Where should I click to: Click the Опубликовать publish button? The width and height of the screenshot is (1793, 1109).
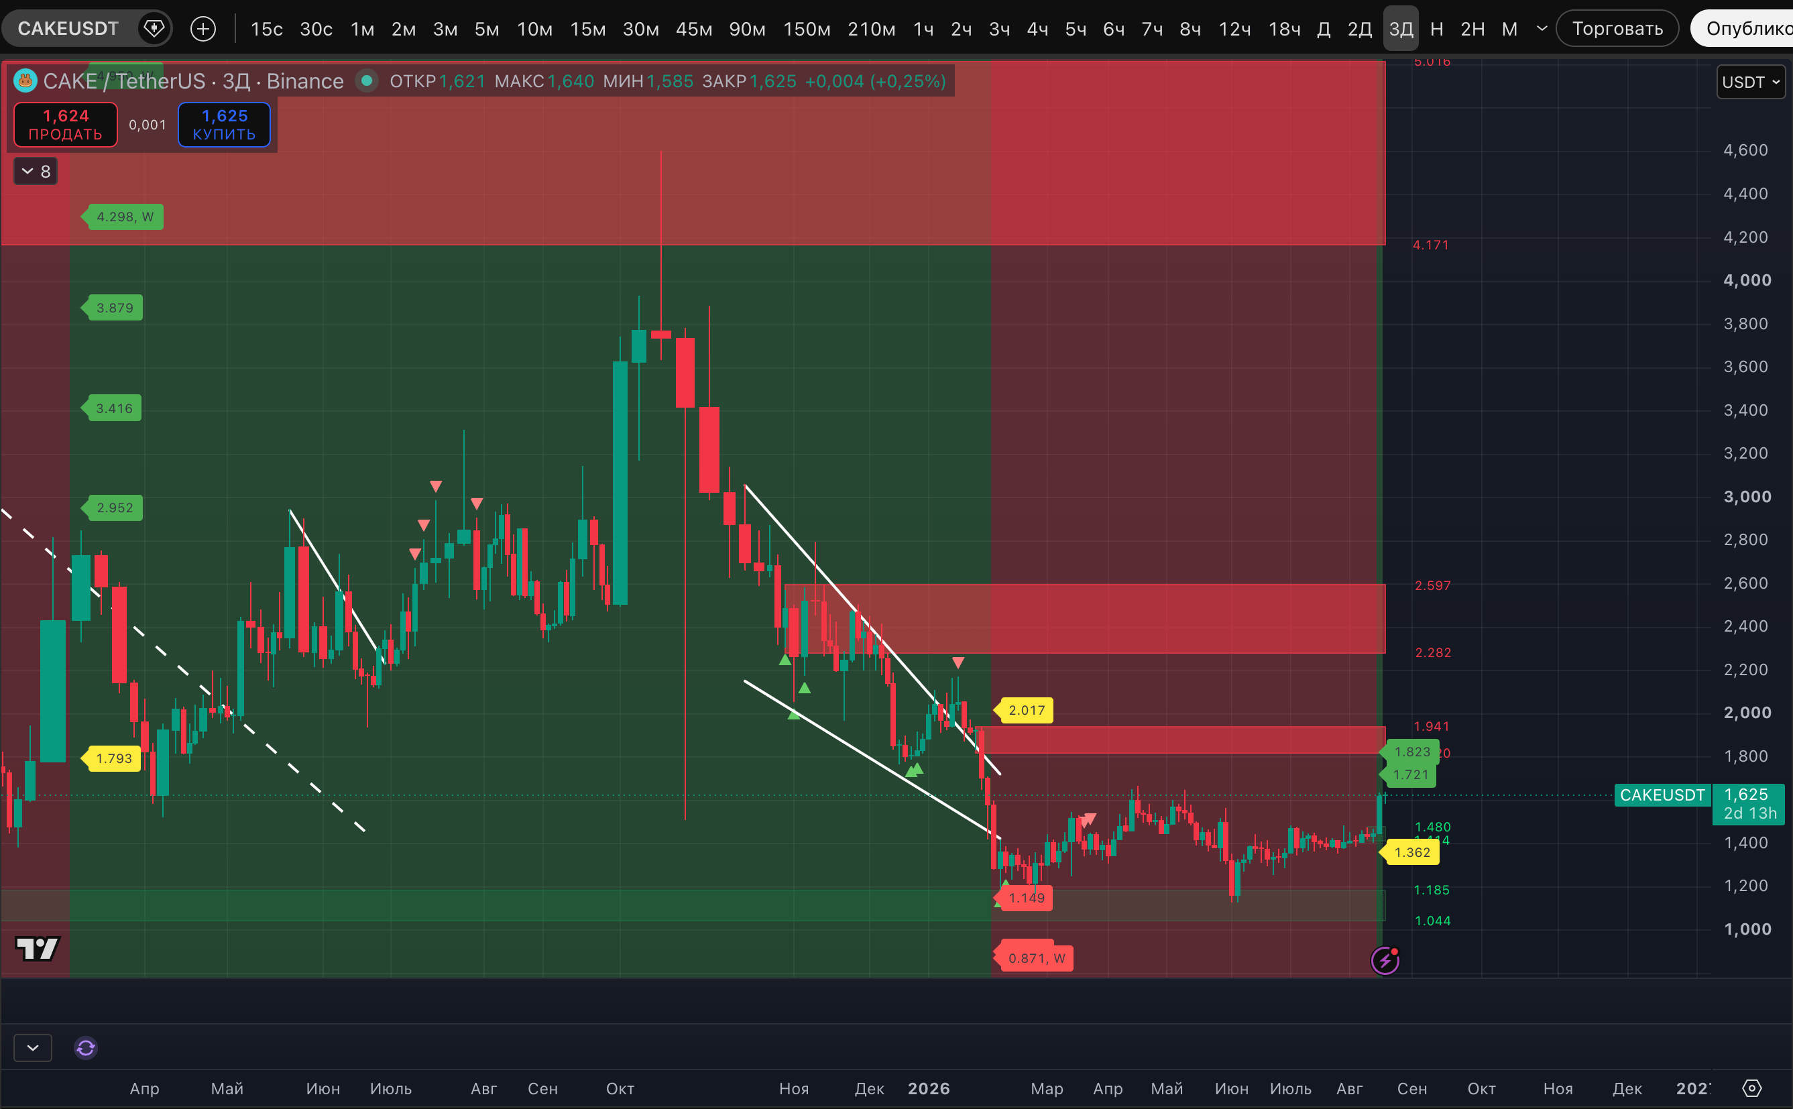tap(1743, 29)
